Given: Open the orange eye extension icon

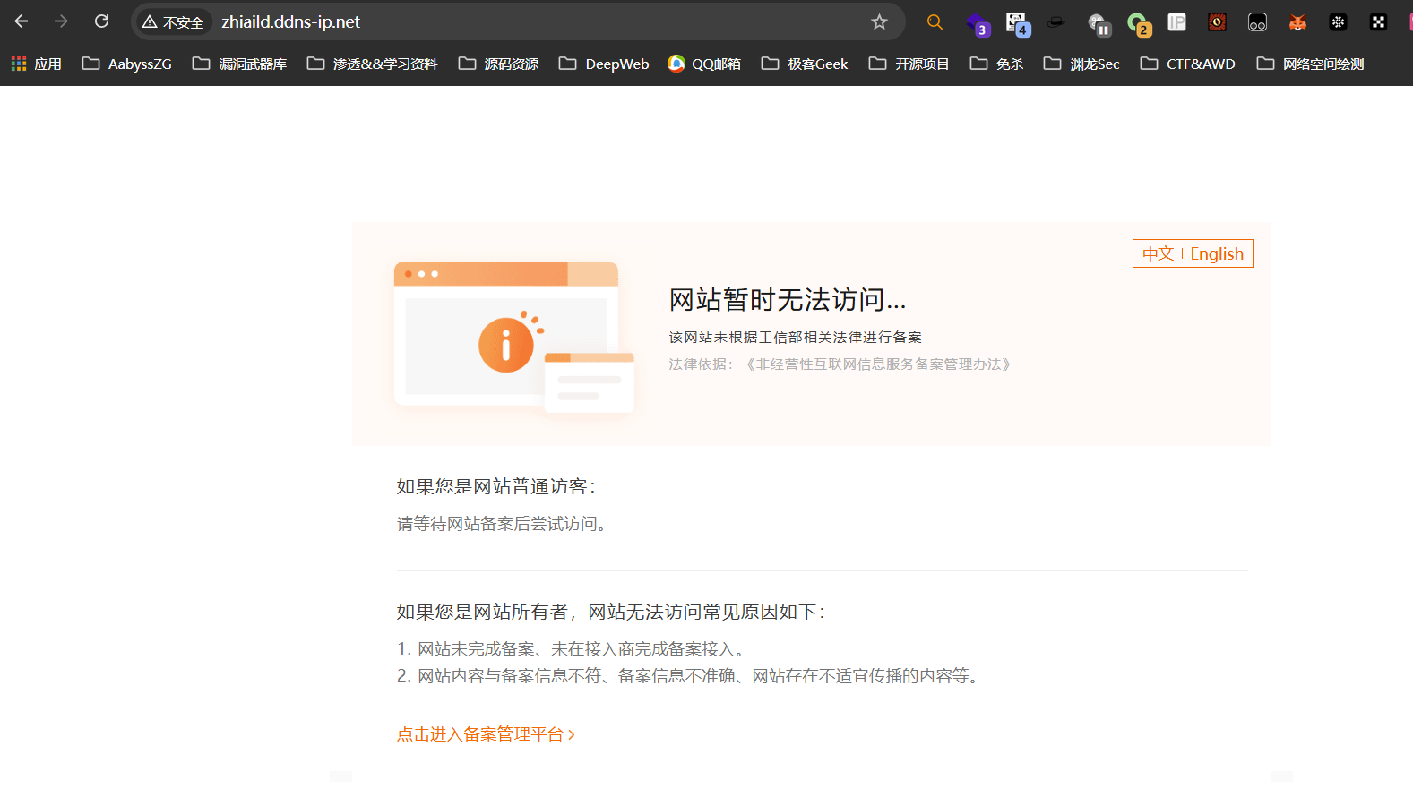Looking at the screenshot, I should pos(1217,22).
